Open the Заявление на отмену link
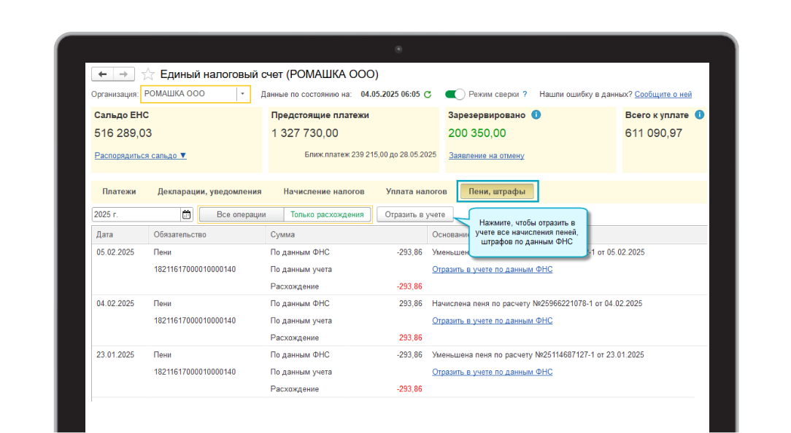This screenshot has height=433, width=791. pos(486,155)
